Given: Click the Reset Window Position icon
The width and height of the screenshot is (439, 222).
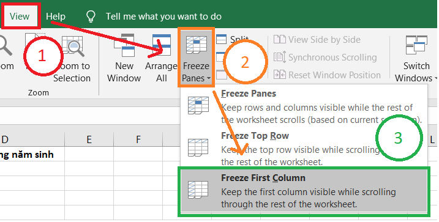Looking at the screenshot, I should 279,75.
